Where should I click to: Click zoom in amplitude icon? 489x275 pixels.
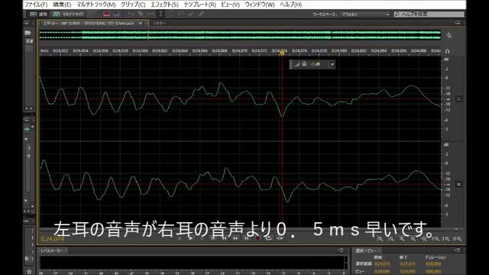381,239
